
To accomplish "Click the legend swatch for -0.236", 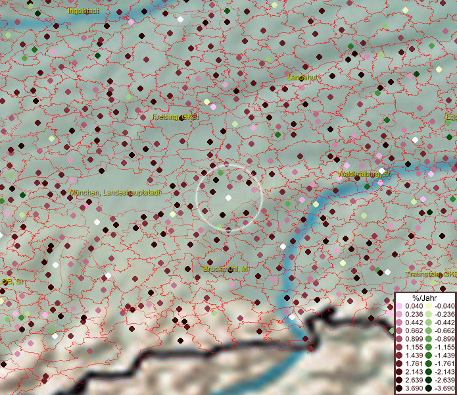I will coord(429,314).
